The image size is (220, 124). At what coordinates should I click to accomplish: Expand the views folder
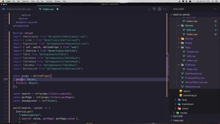click(175, 108)
